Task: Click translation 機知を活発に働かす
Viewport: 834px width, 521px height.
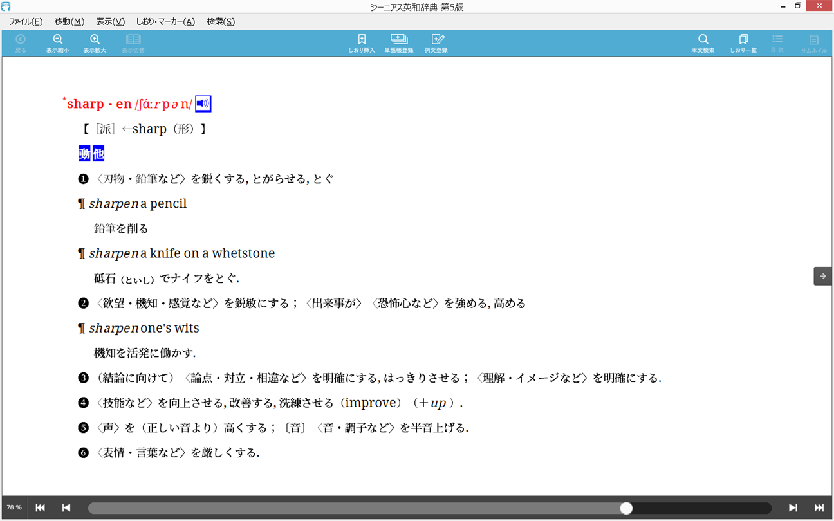Action: [145, 353]
